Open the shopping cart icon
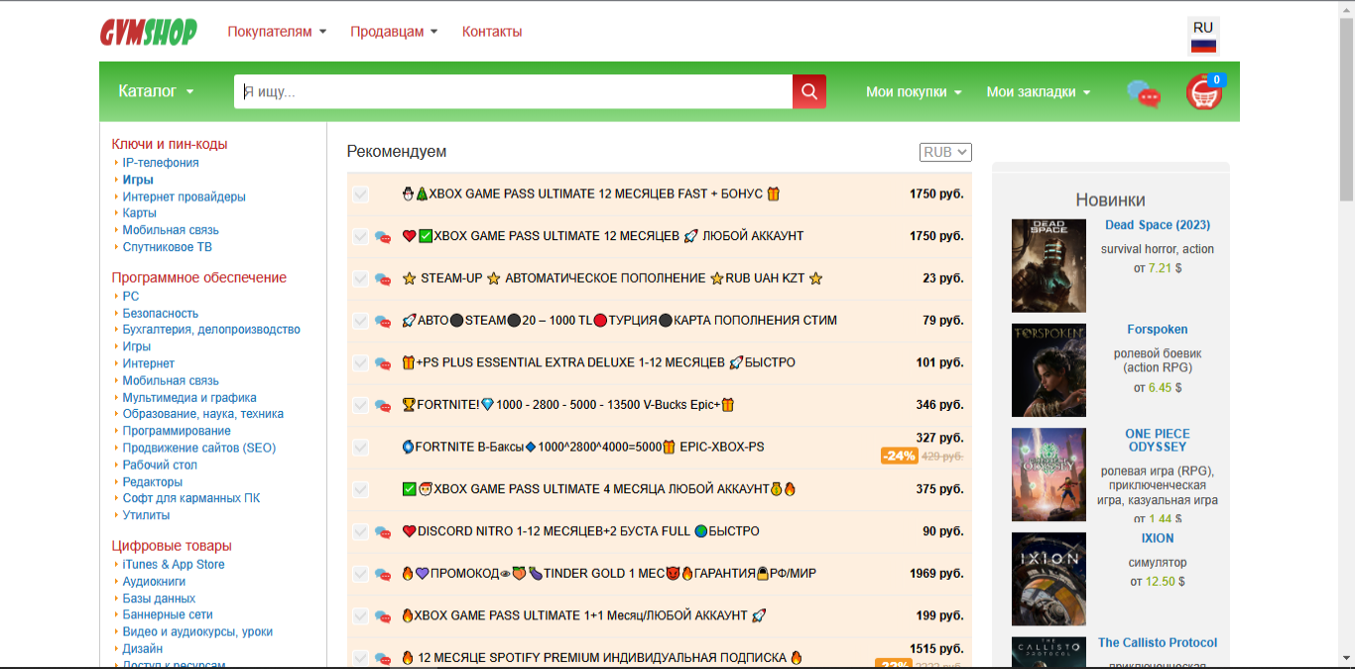The image size is (1355, 669). click(x=1204, y=92)
